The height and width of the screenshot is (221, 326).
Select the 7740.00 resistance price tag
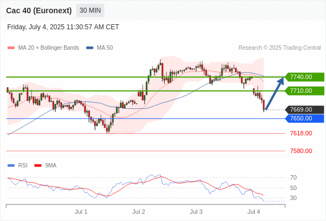coord(304,77)
